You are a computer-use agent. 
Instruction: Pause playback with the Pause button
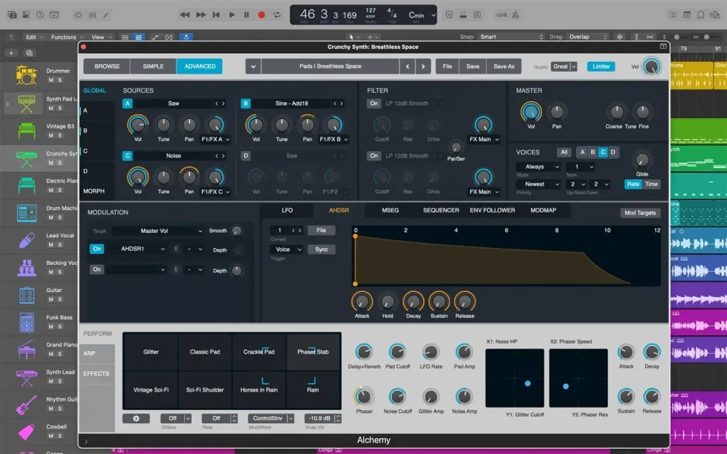coord(246,15)
